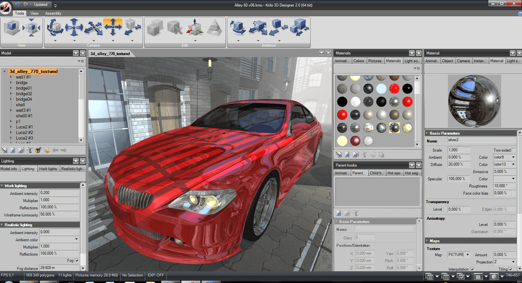Select the highlighted camera pan tool

pos(113,27)
